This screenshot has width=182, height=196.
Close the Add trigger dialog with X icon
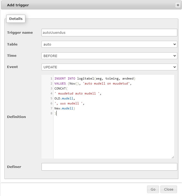(178, 5)
